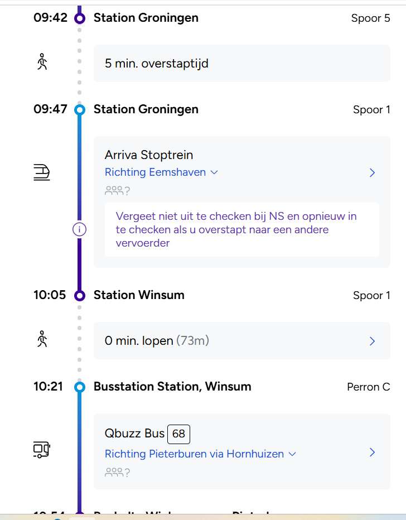Click the train icon beside Arriva Stoptrein
The image size is (406, 520).
coord(42,173)
